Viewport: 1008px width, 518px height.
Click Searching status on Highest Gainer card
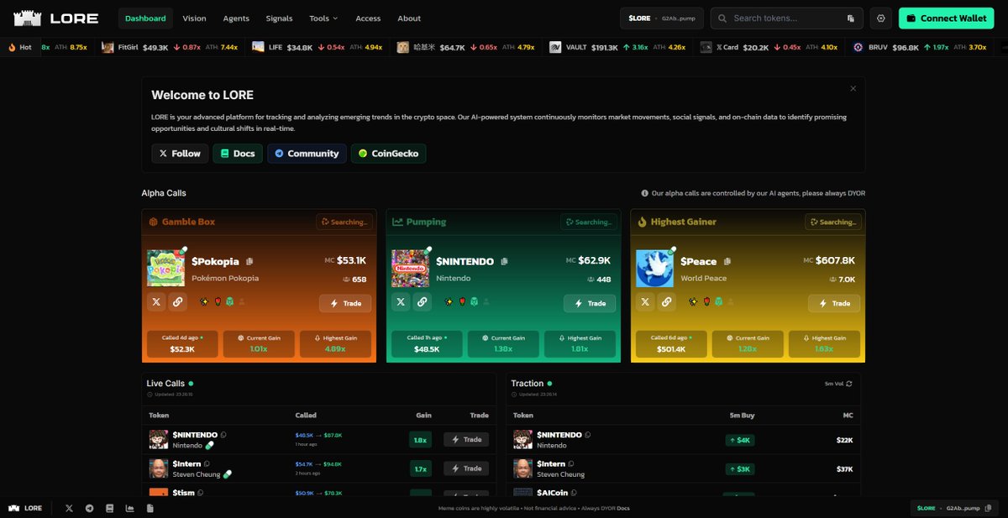click(x=833, y=222)
